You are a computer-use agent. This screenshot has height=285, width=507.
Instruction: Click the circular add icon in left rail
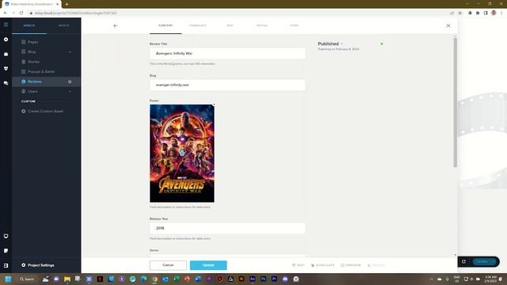[x=6, y=40]
